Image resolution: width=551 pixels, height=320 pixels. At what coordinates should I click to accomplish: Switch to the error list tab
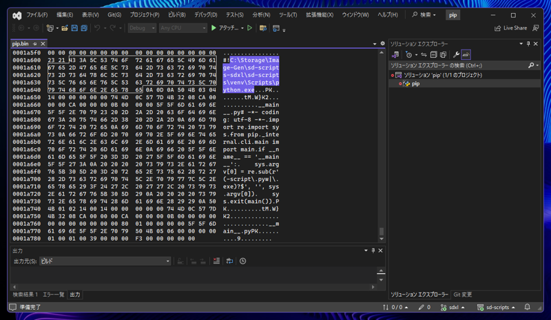pos(54,295)
